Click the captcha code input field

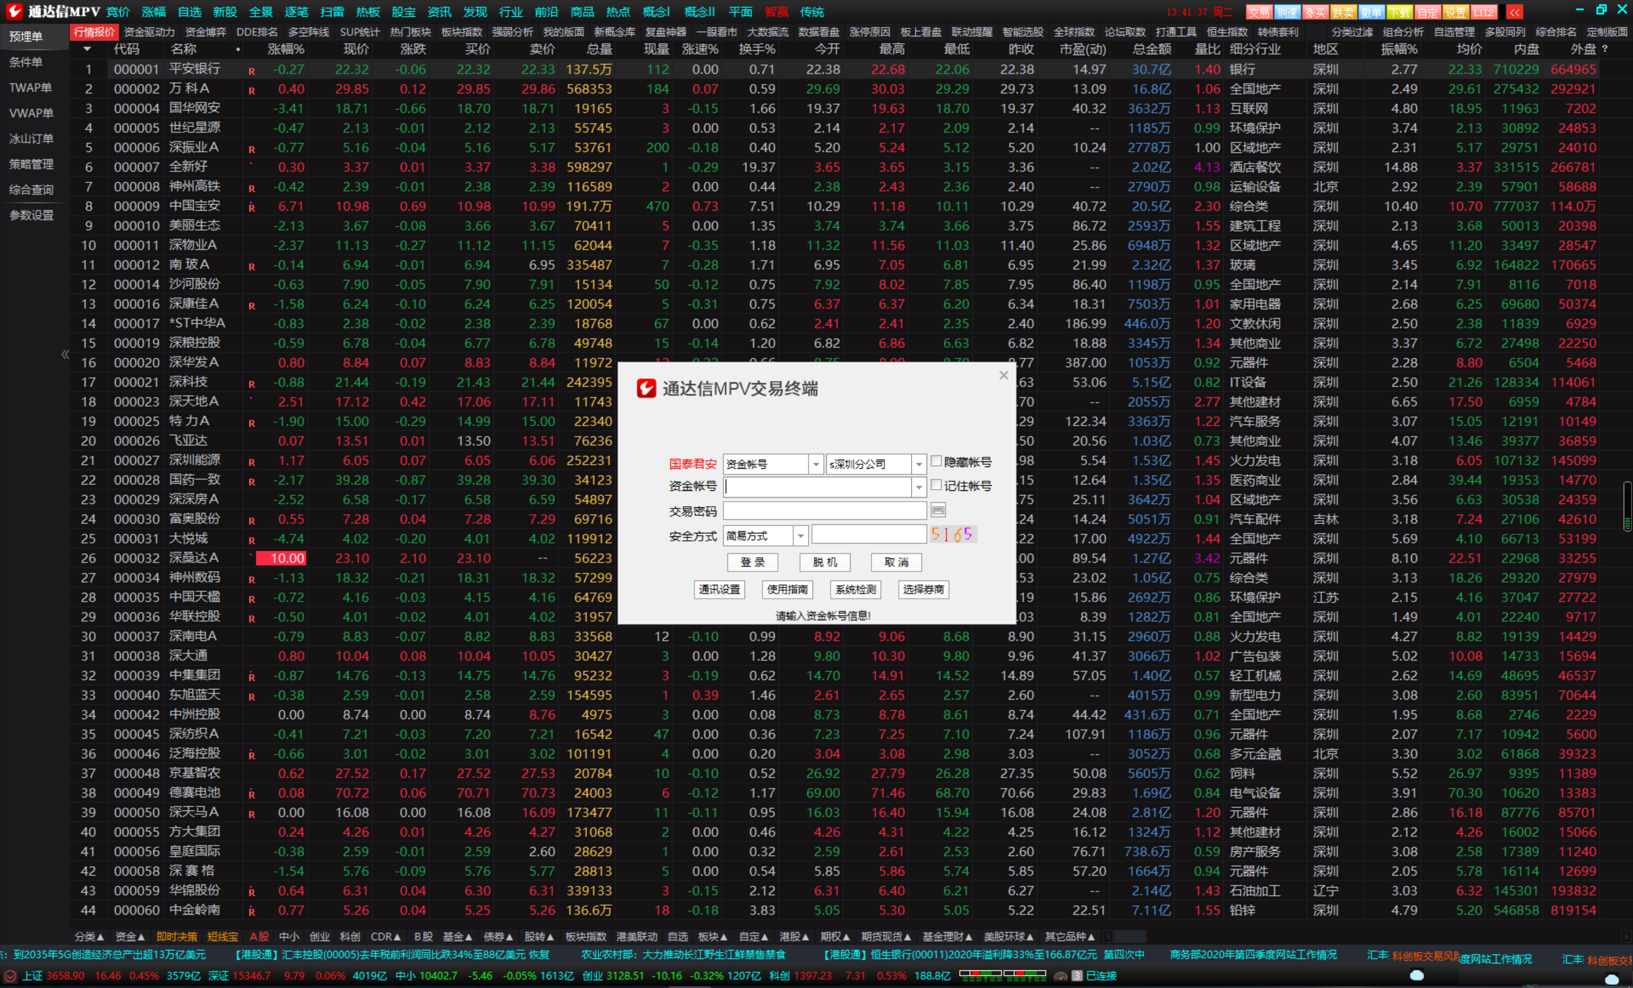pyautogui.click(x=869, y=534)
